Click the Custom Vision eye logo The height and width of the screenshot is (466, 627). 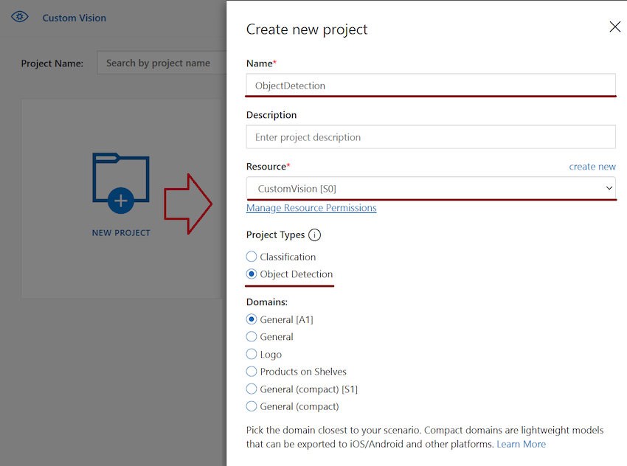pyautogui.click(x=20, y=17)
